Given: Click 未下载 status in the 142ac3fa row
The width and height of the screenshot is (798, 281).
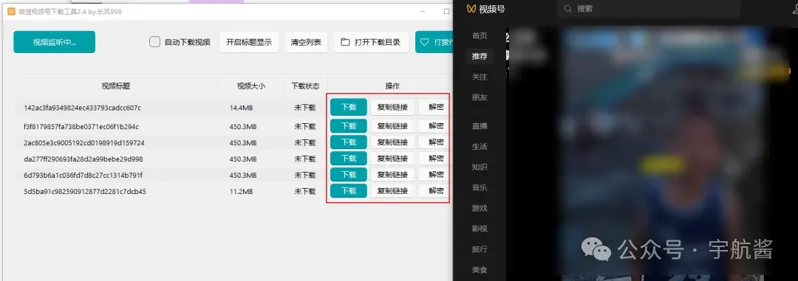Looking at the screenshot, I should point(305,108).
